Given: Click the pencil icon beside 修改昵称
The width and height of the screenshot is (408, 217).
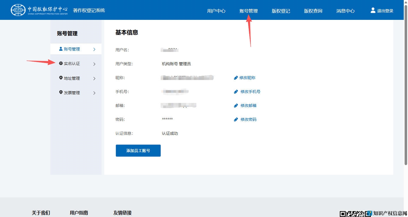Looking at the screenshot, I should pos(236,78).
